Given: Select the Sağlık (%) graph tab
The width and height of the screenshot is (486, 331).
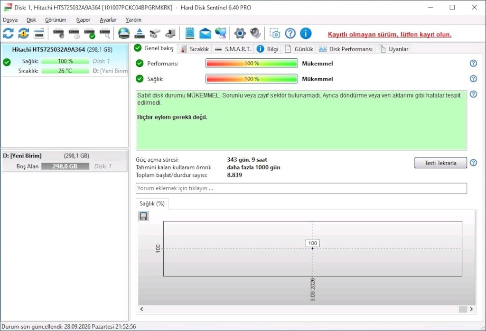Looking at the screenshot, I should (x=152, y=204).
